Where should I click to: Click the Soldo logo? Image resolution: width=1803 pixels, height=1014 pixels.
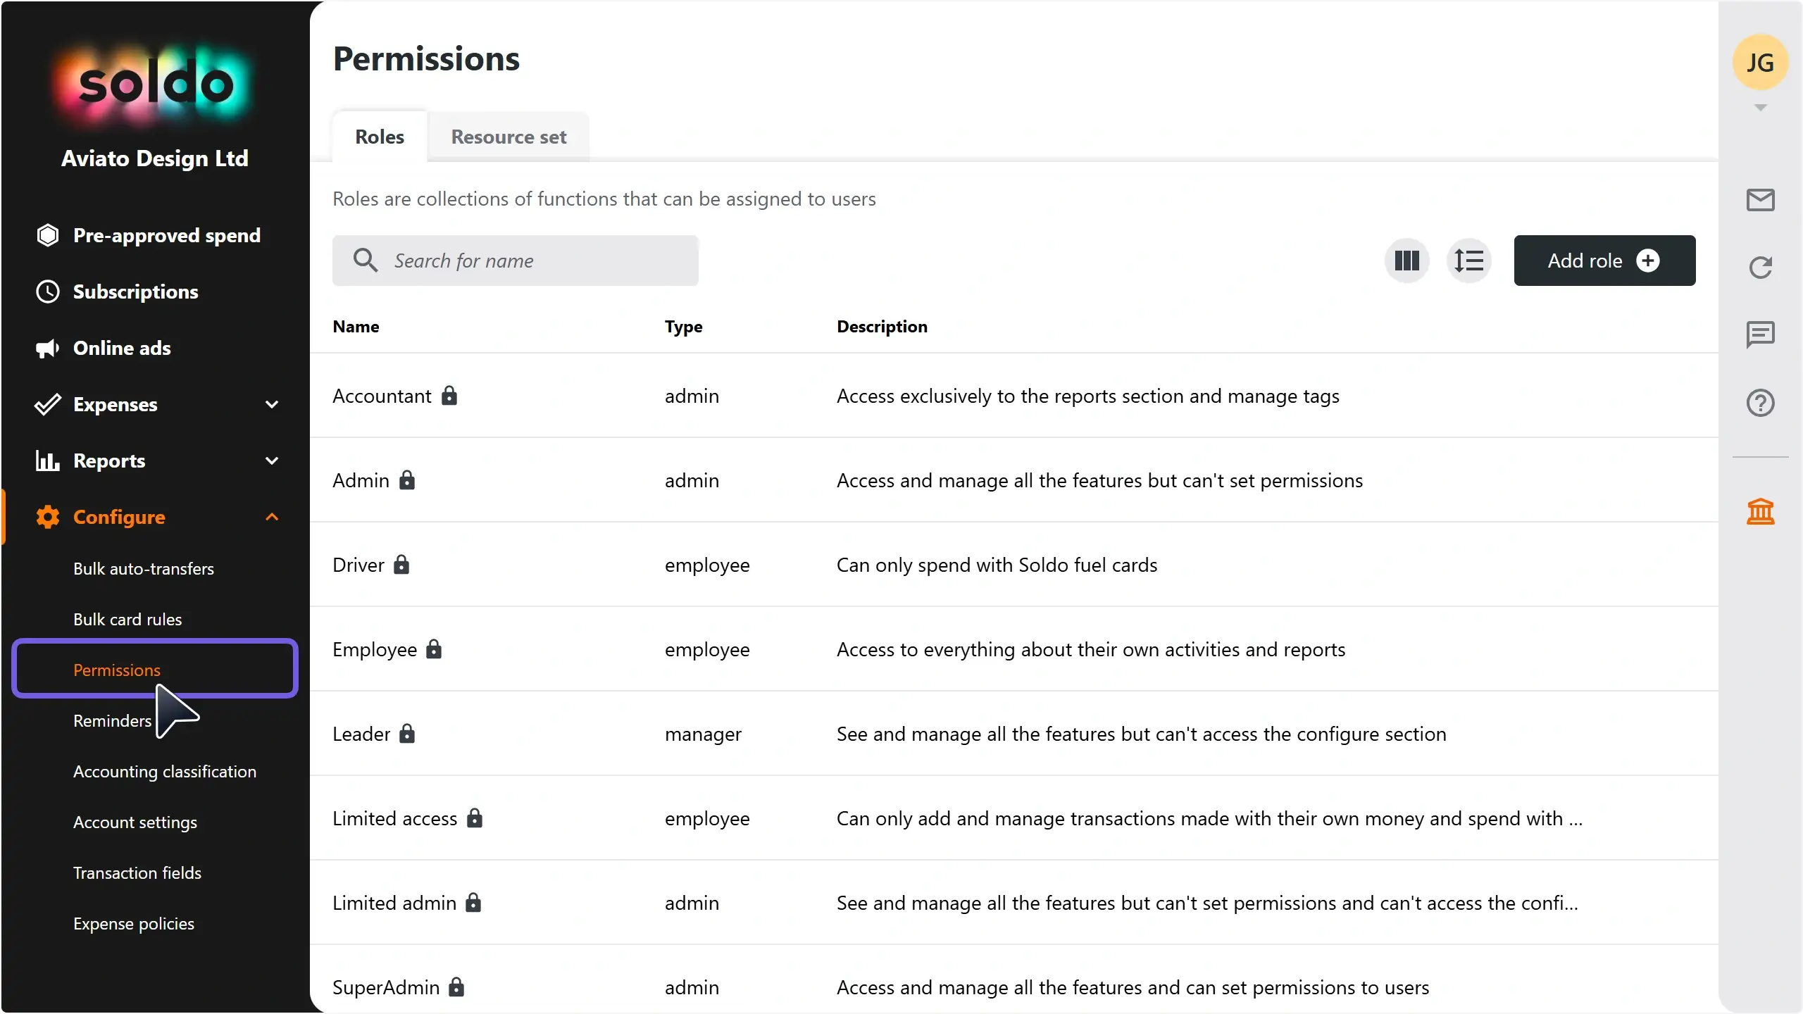[x=155, y=84]
